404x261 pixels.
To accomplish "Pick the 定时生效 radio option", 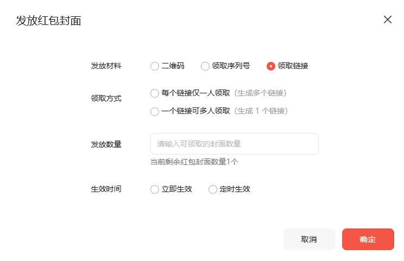I will [213, 189].
